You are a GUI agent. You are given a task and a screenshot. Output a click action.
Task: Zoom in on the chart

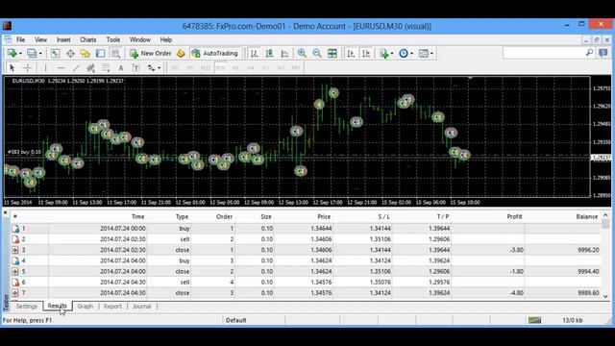coord(302,54)
